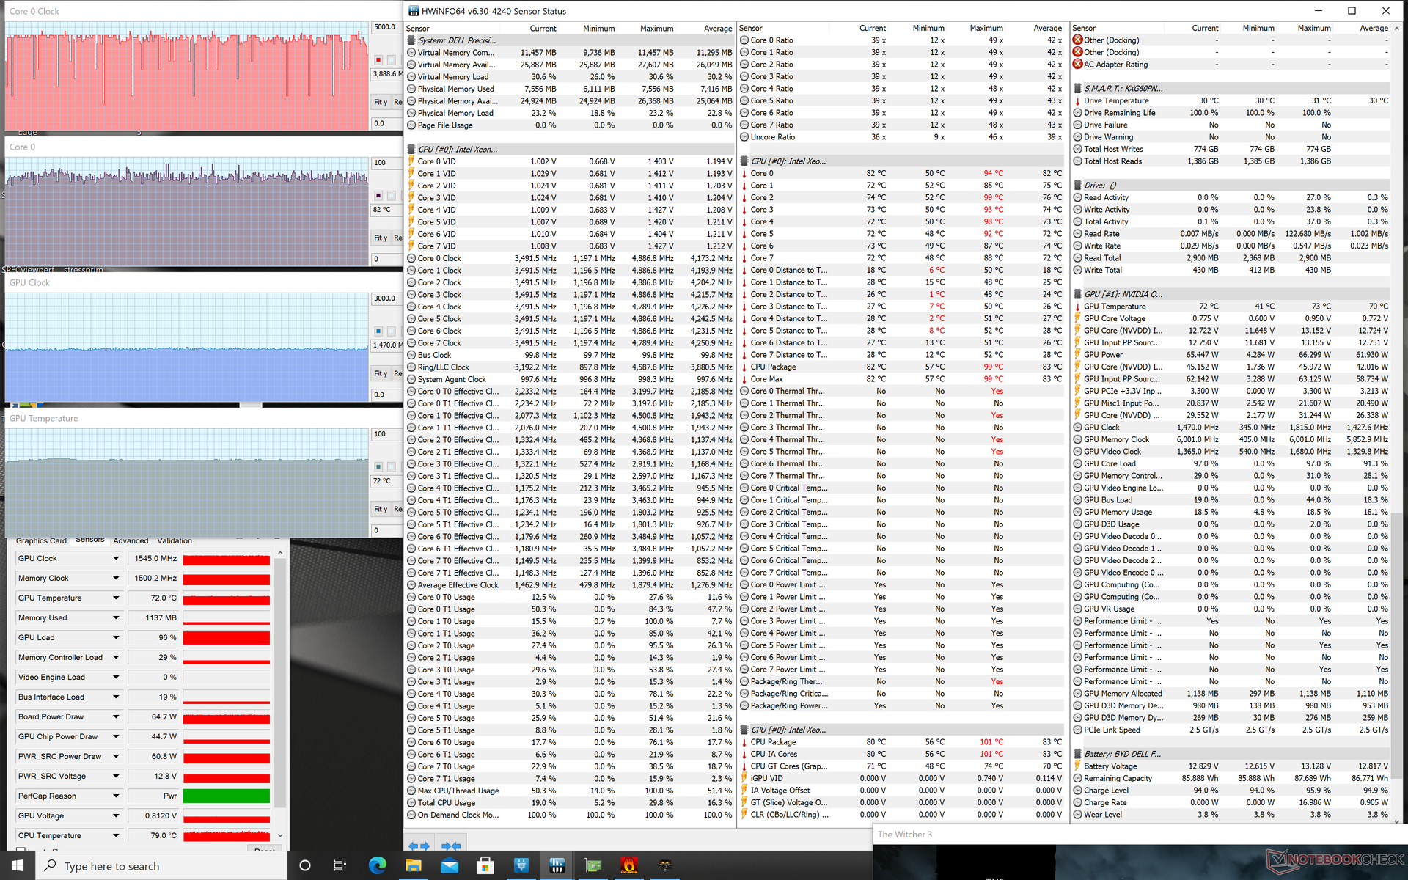Open the Windows Start menu

pyautogui.click(x=18, y=866)
